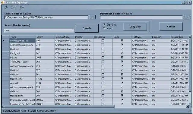Click the vertical scrollbar up arrow

point(190,36)
